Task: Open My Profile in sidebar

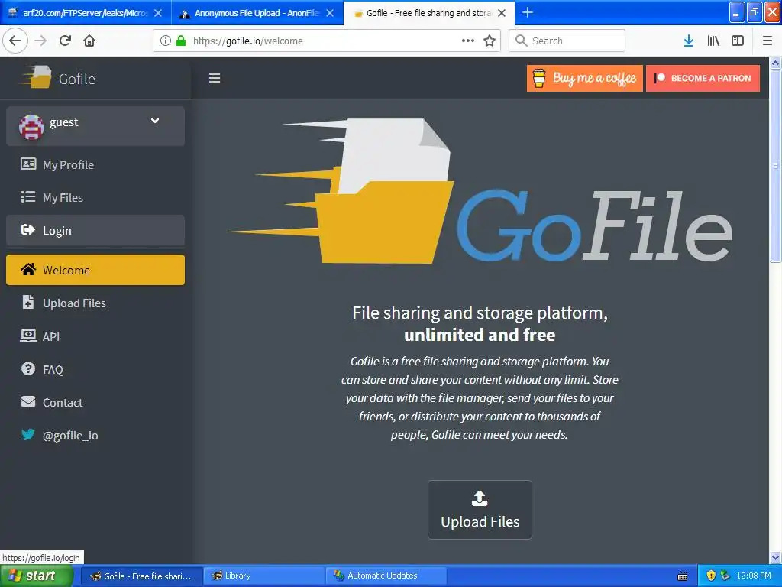Action: [x=95, y=164]
